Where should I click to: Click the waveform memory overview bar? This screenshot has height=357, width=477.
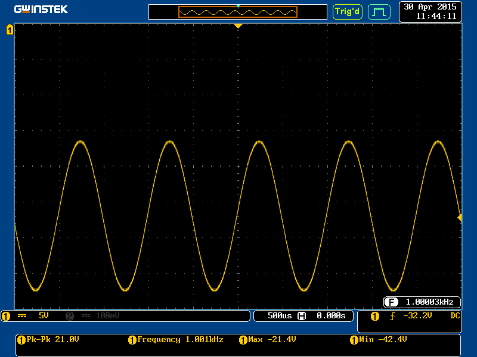click(237, 12)
